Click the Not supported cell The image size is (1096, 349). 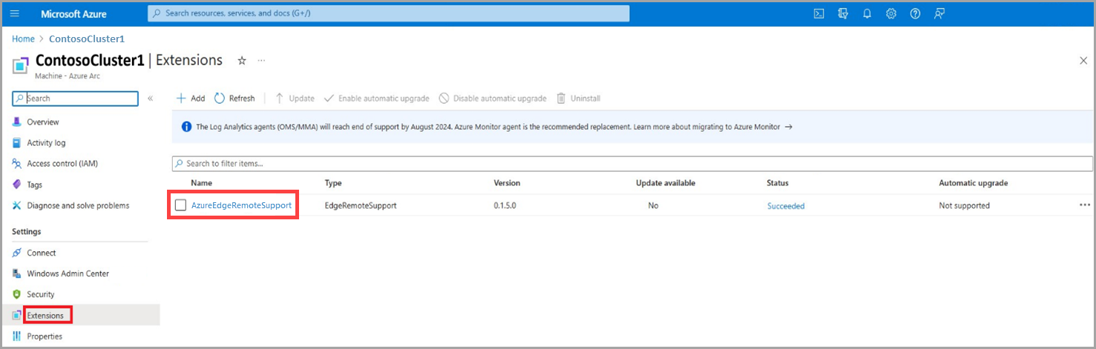(x=965, y=205)
